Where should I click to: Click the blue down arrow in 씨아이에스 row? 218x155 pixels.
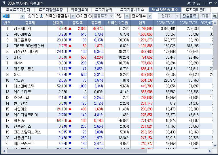coord(70,34)
